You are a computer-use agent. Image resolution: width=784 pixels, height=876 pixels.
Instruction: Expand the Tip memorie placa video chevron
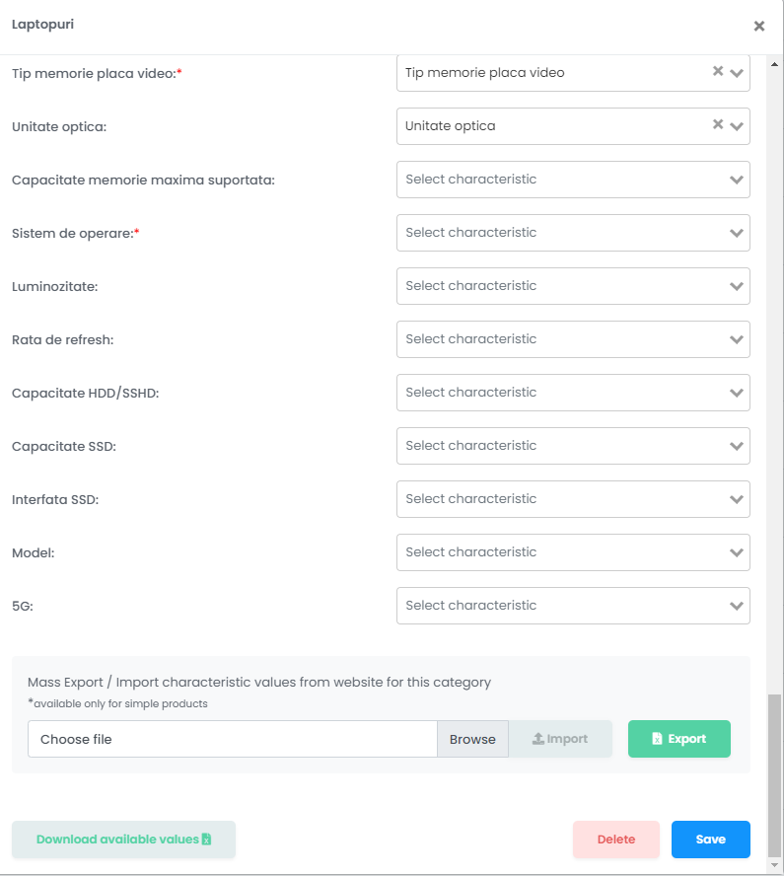[737, 73]
